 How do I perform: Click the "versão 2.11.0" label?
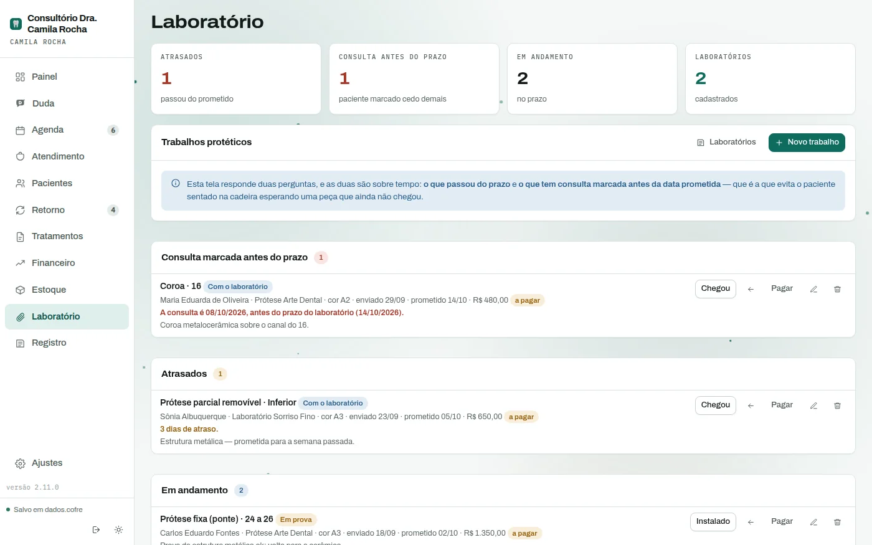[32, 488]
